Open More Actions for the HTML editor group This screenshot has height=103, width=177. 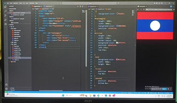point(85,7)
